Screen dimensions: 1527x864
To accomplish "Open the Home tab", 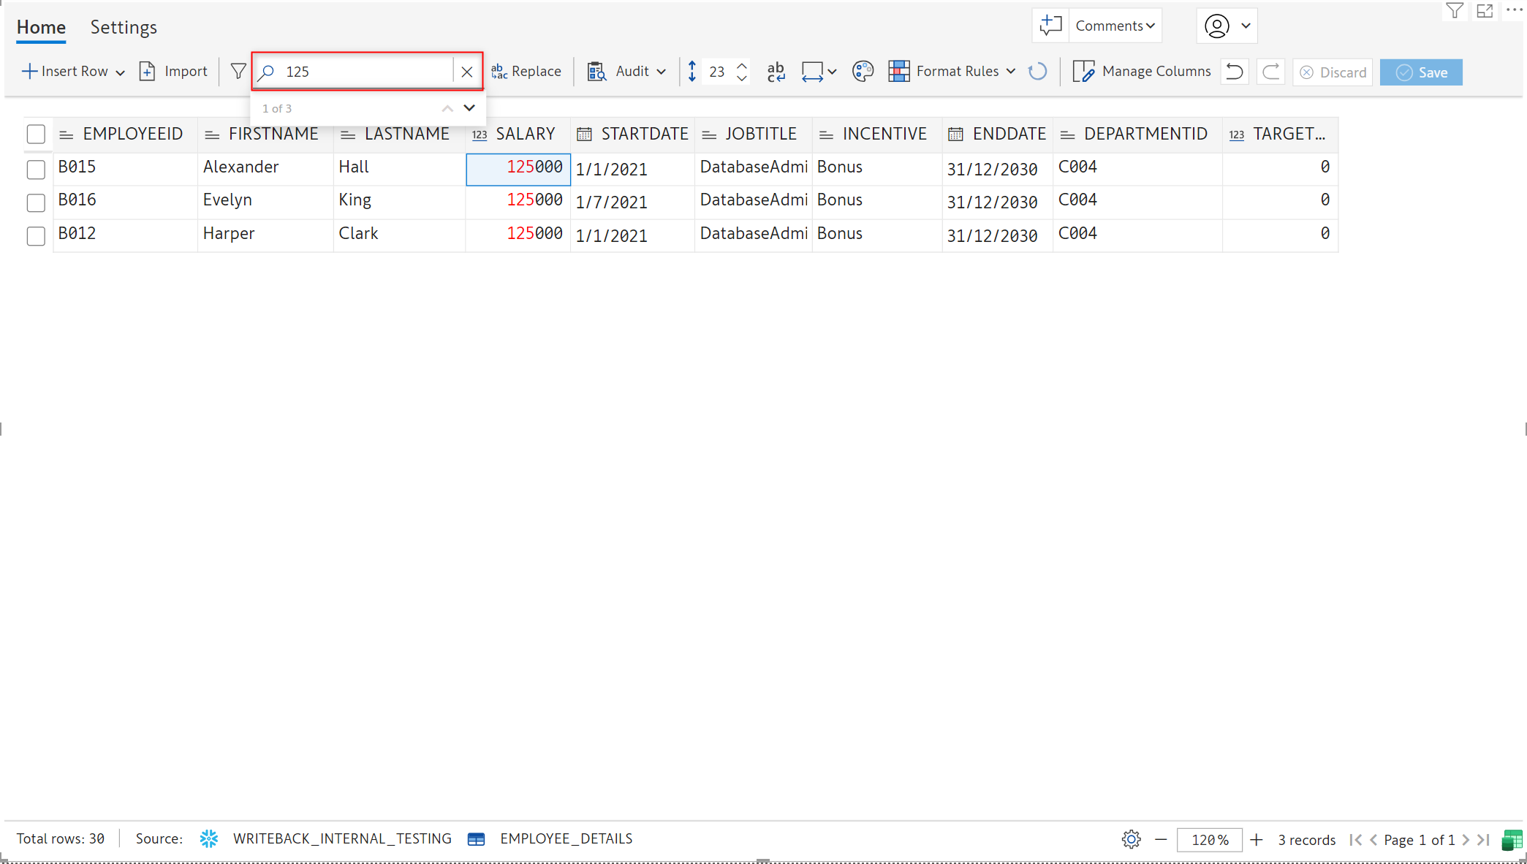I will point(41,27).
